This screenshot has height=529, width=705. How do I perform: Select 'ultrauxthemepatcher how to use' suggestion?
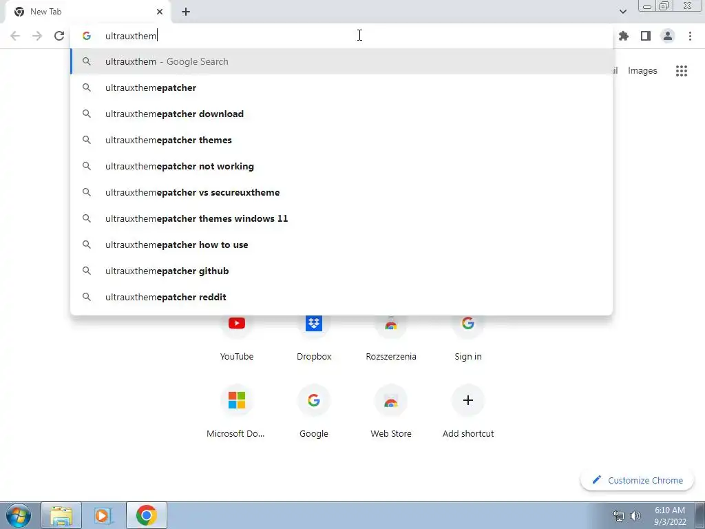tap(341, 245)
